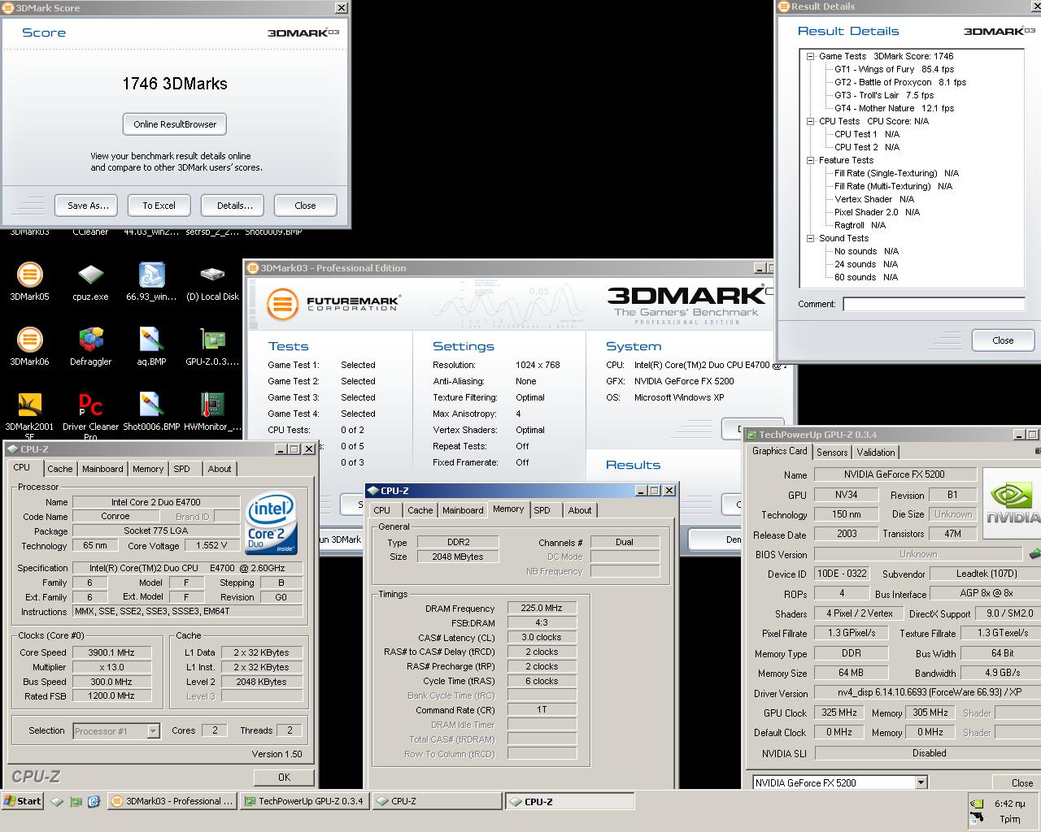Image resolution: width=1041 pixels, height=832 pixels.
Task: Select the aq.BMP file icon
Action: tap(151, 346)
